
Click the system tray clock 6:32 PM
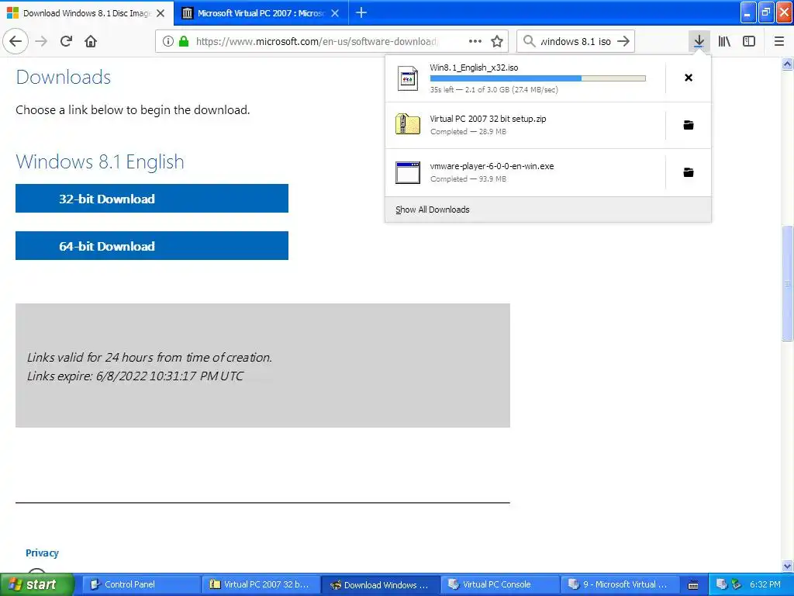[x=765, y=584]
